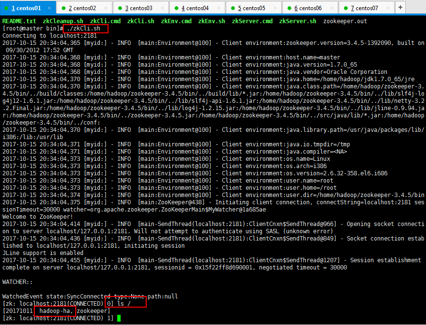Add a new session tab with plus button
The image size is (426, 325).
click(400, 7)
